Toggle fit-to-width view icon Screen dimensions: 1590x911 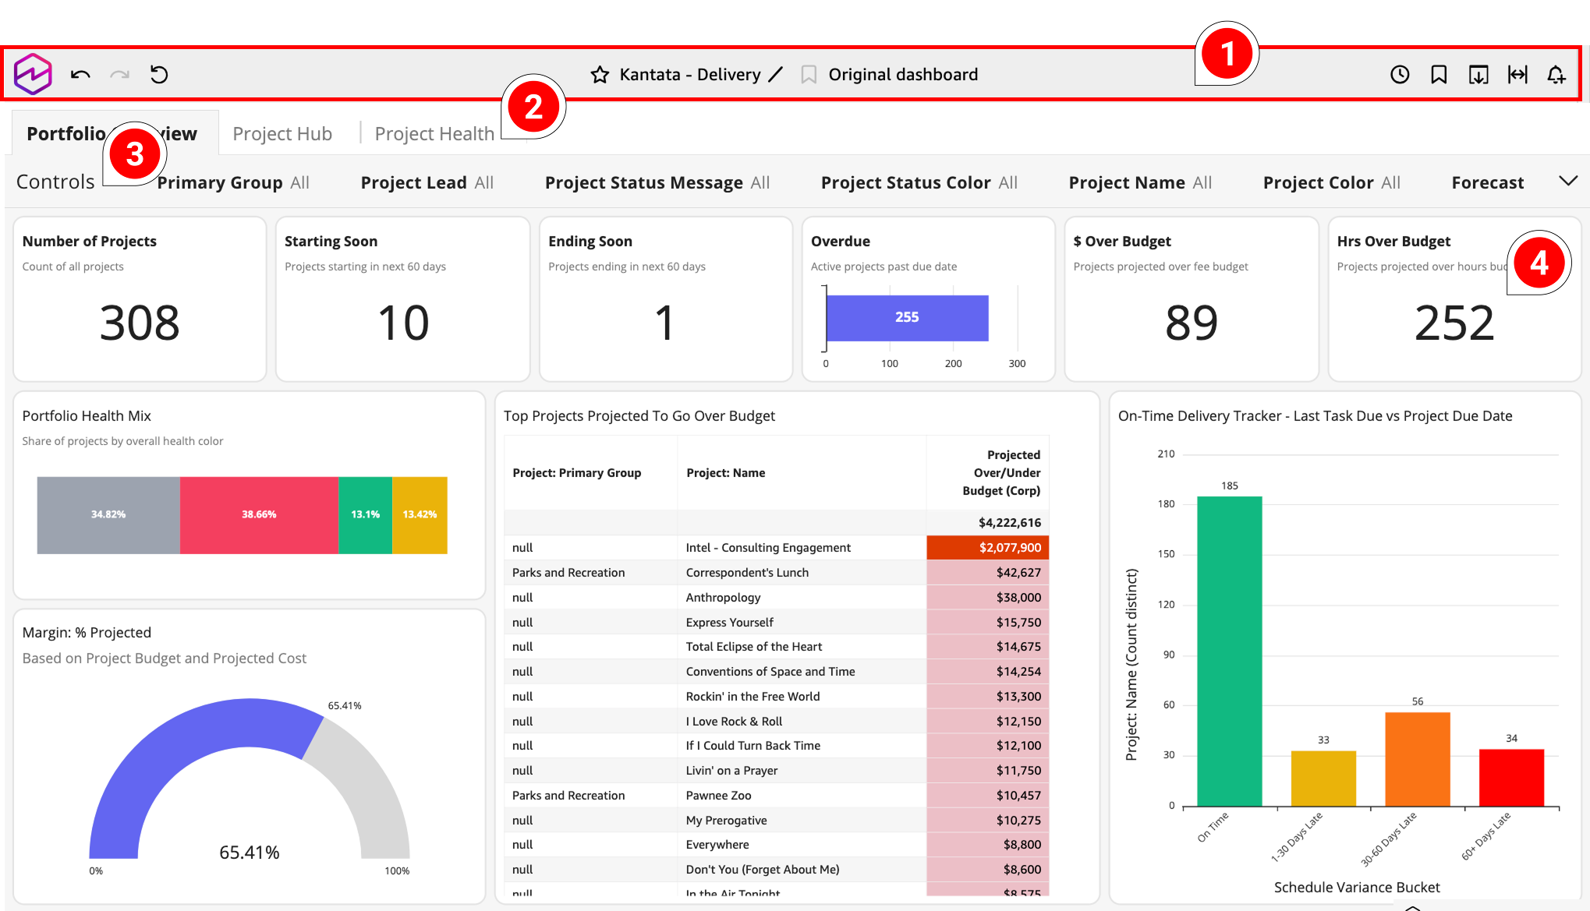tap(1517, 74)
